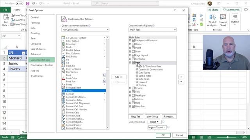250x140 pixels.
Task: Open the Customize the Ribbon Main Tabs dropdown
Action: point(152,30)
